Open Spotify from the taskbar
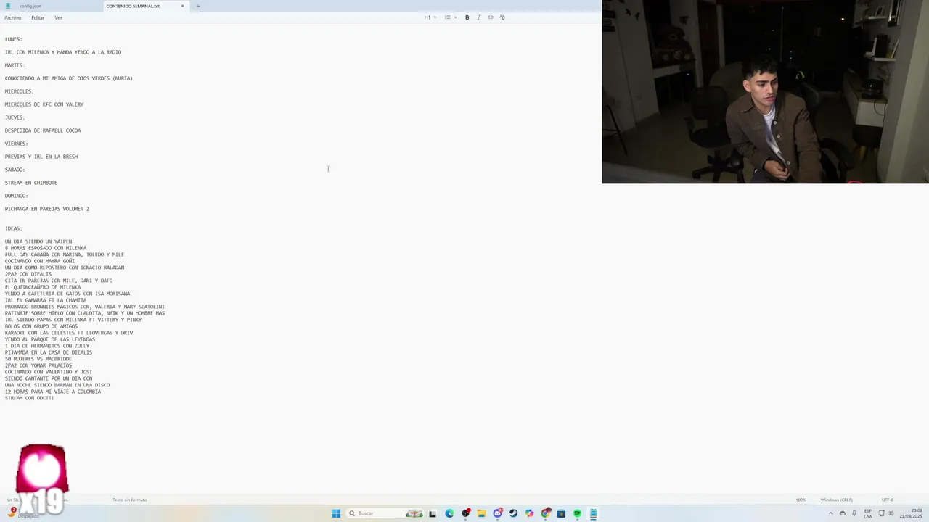The image size is (929, 522). 577,513
